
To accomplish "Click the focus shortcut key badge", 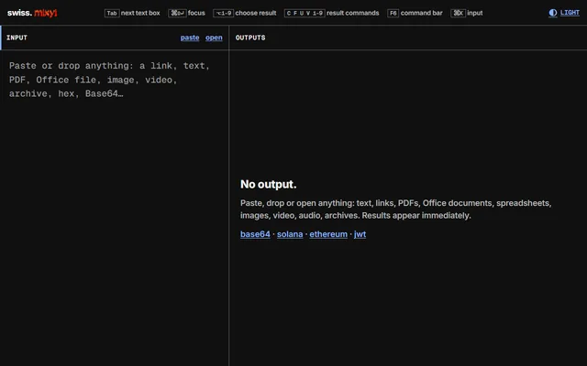I will tap(177, 13).
